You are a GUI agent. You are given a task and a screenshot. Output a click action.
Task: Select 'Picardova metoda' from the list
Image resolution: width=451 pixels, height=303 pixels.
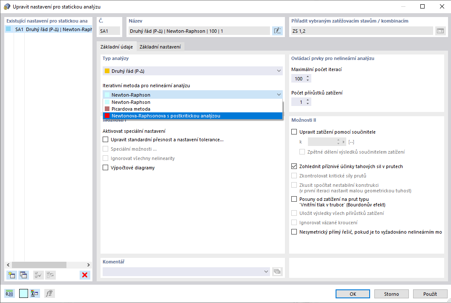tap(131, 109)
